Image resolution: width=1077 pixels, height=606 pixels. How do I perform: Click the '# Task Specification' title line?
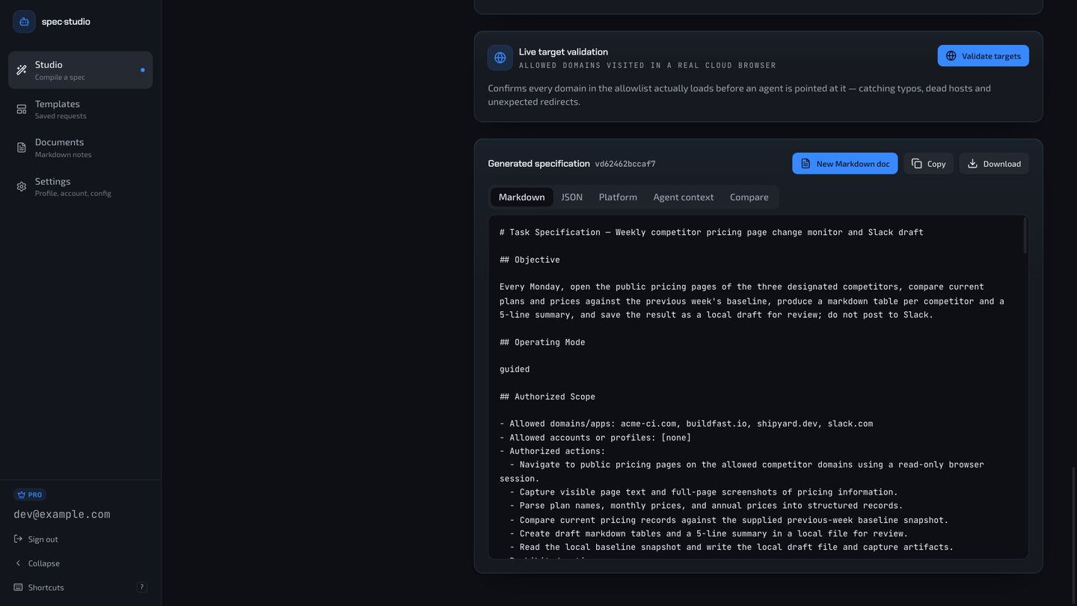[x=711, y=233]
